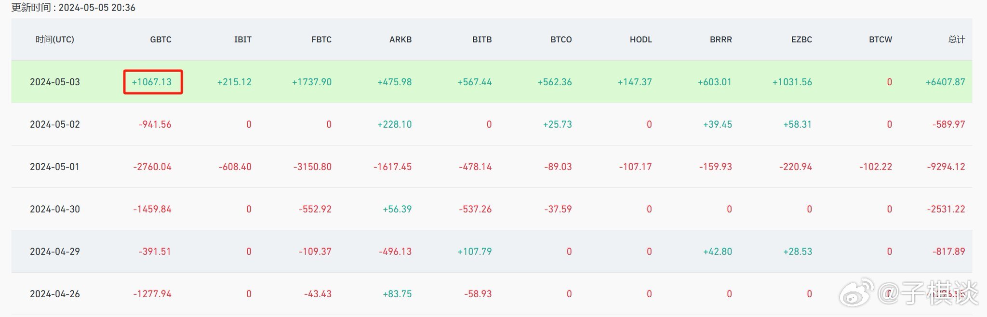Click the GBTC column header
987x317 pixels.
pos(160,40)
